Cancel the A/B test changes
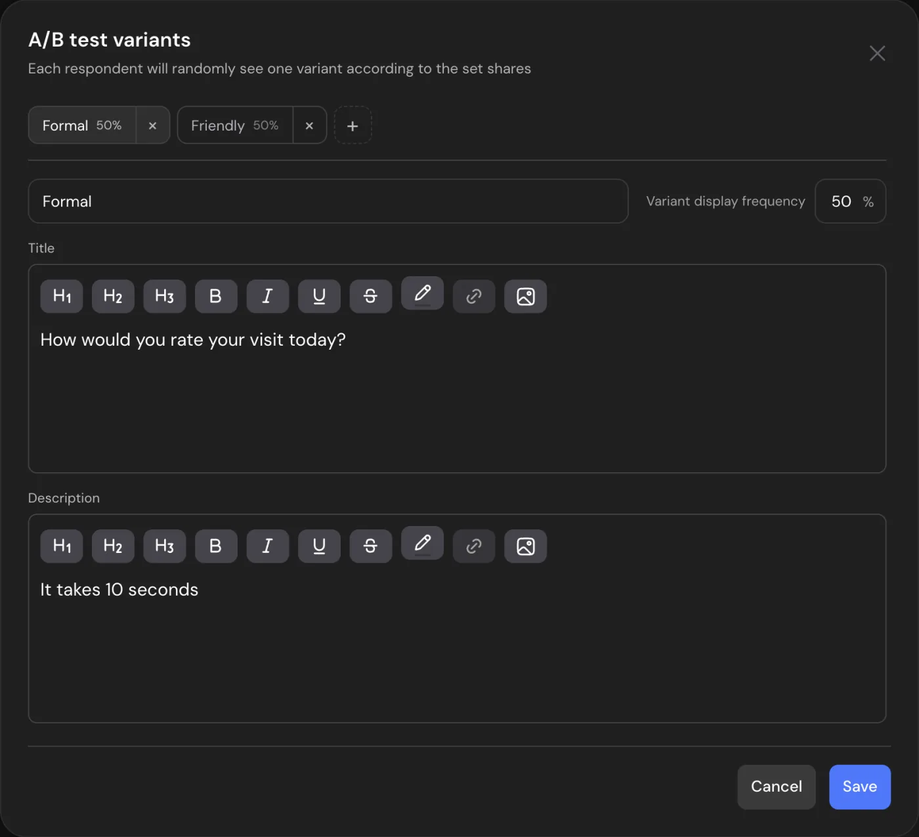 click(777, 786)
